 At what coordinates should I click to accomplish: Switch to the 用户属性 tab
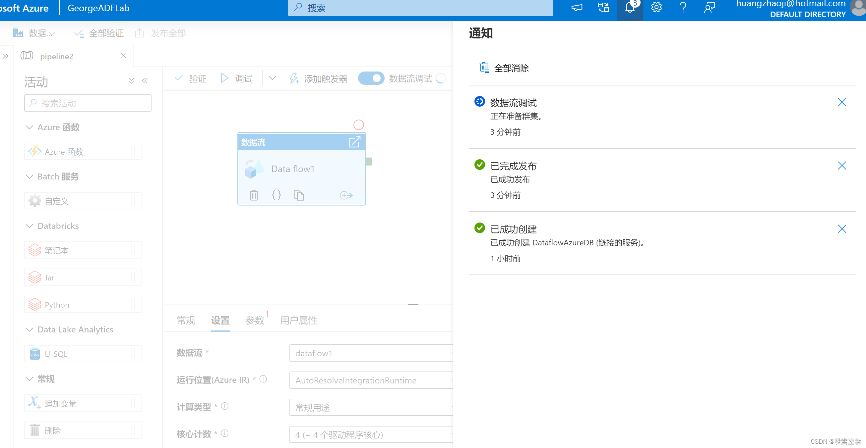click(298, 321)
